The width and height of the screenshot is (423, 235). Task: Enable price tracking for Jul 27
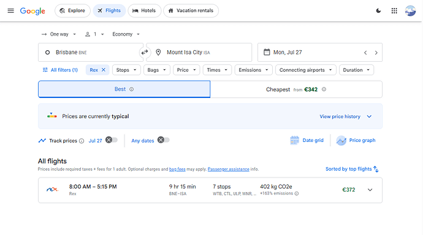[112, 140]
